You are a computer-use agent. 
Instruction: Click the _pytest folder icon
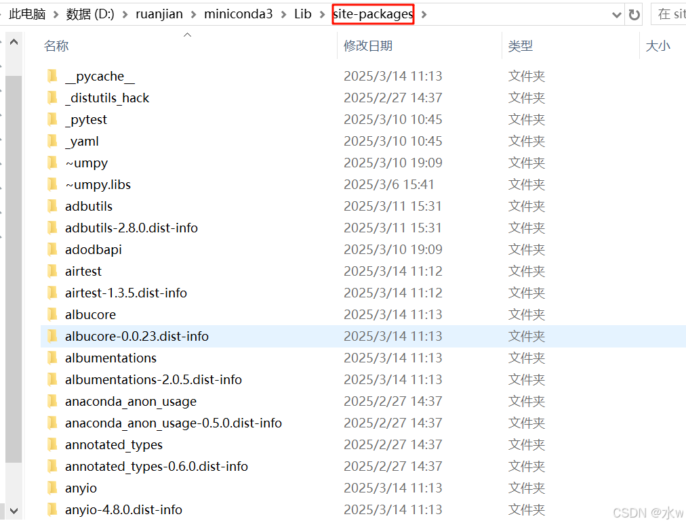pos(52,119)
